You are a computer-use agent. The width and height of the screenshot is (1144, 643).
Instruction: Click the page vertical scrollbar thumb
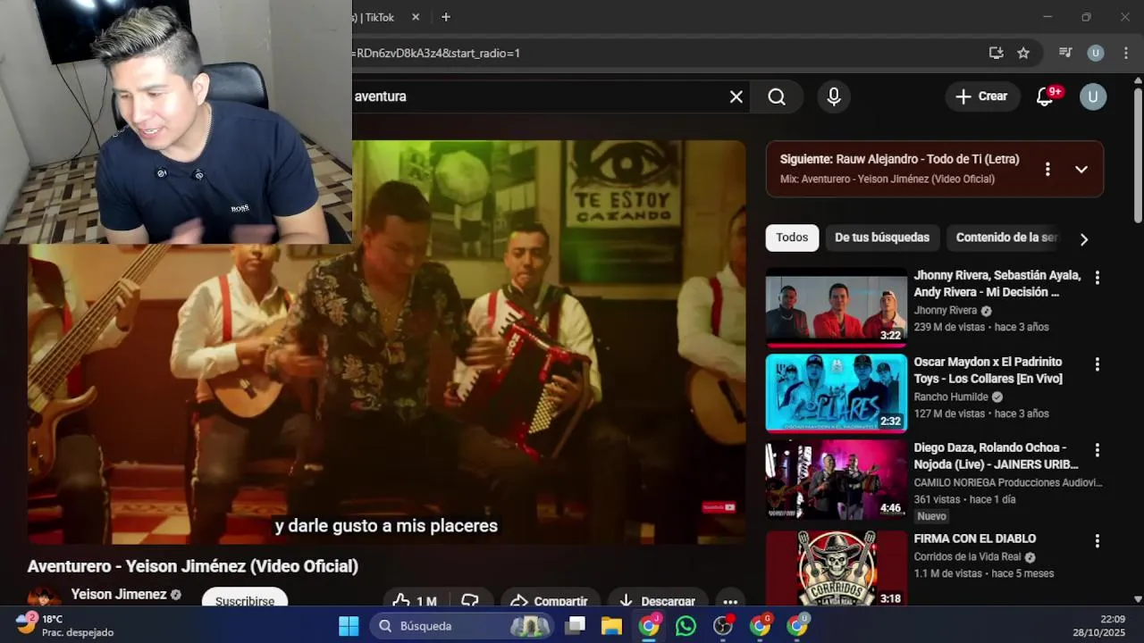click(x=1138, y=154)
